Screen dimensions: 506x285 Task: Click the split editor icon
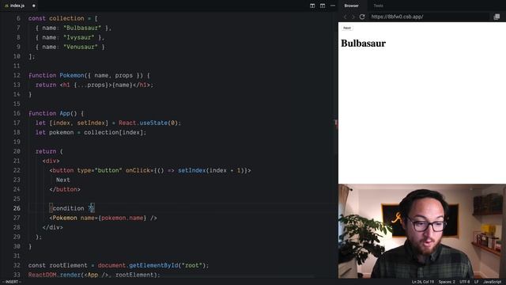312,6
